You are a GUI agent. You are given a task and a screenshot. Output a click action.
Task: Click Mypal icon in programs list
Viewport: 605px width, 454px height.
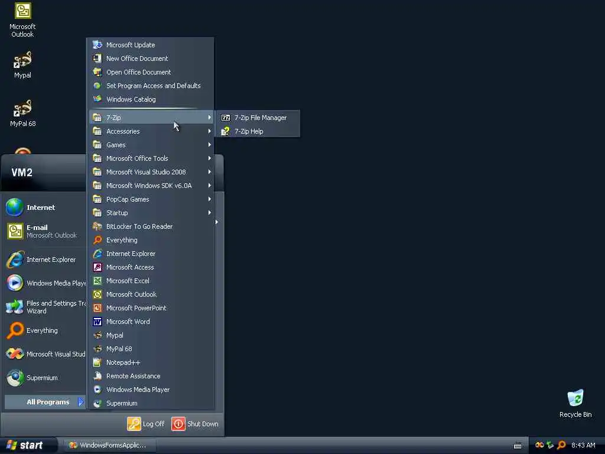[x=97, y=335]
